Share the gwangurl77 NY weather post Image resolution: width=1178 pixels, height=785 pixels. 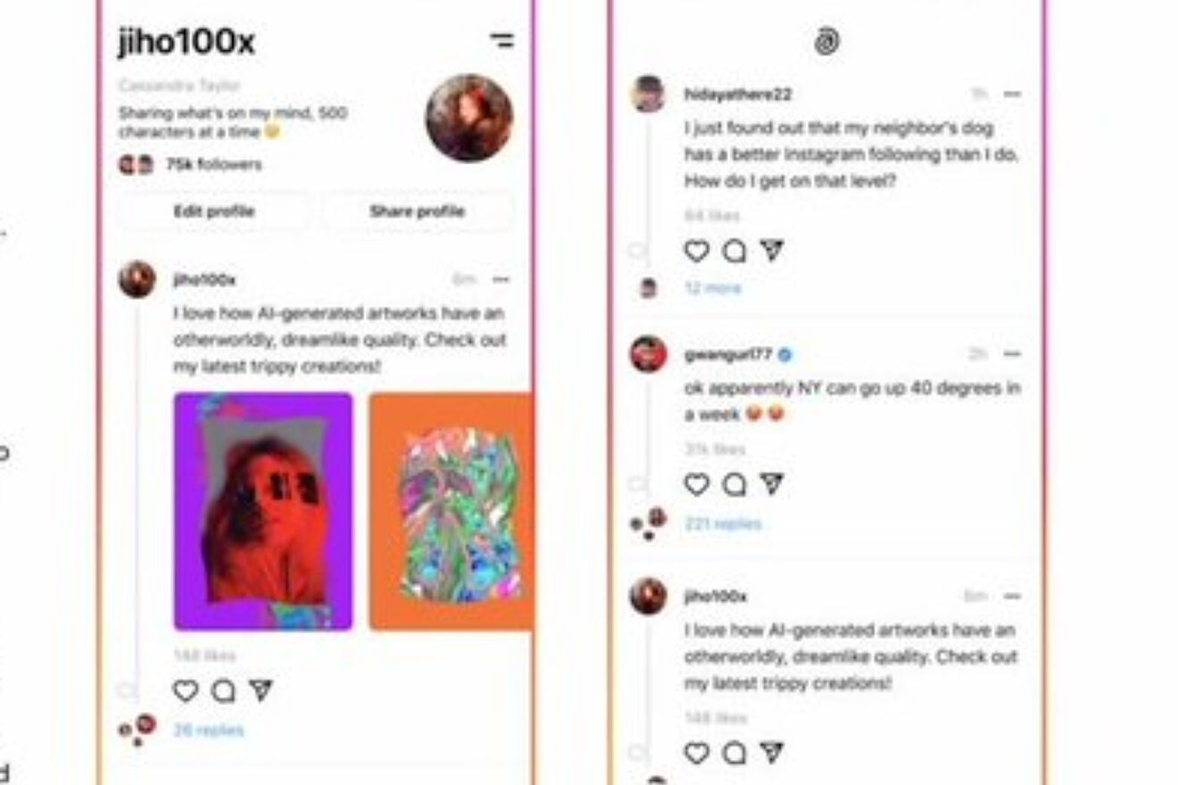[772, 484]
